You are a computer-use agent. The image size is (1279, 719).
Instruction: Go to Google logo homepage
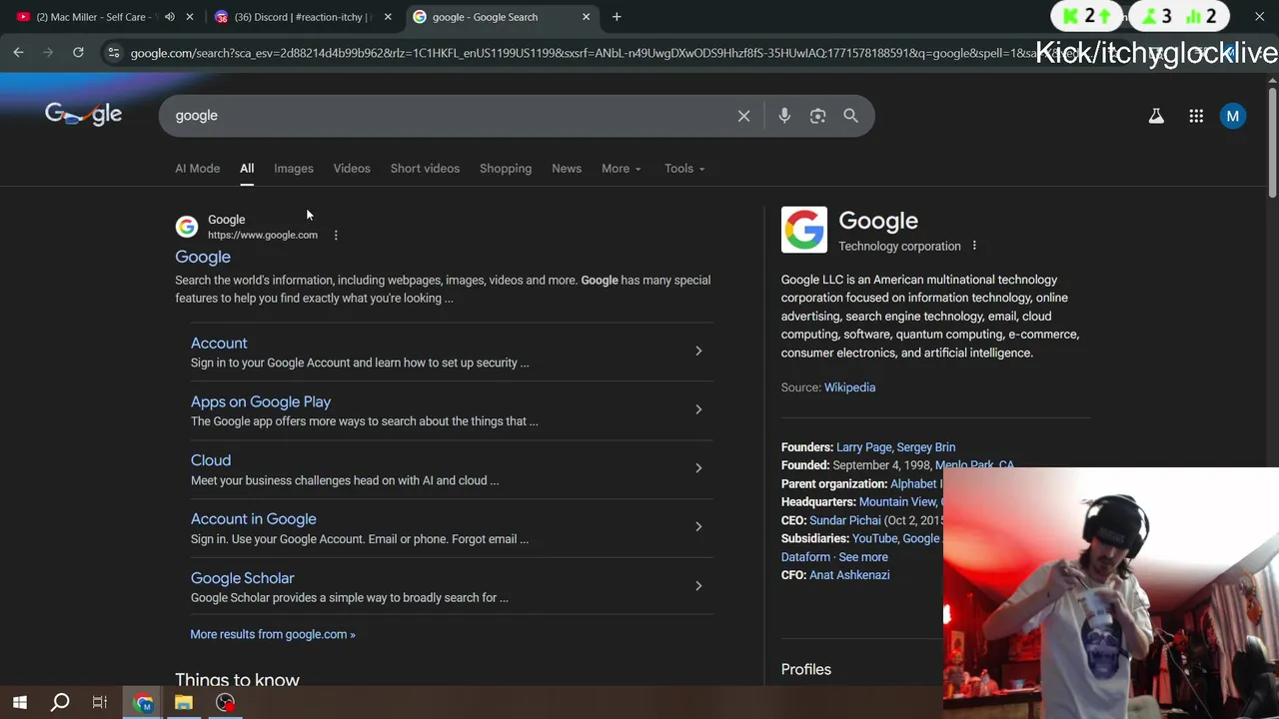click(83, 114)
